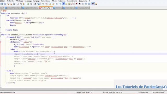Image resolution: width=167 pixels, height=94 pixels.
Task: Click the Close All documents toolbar icon
Action: coord(11,4)
